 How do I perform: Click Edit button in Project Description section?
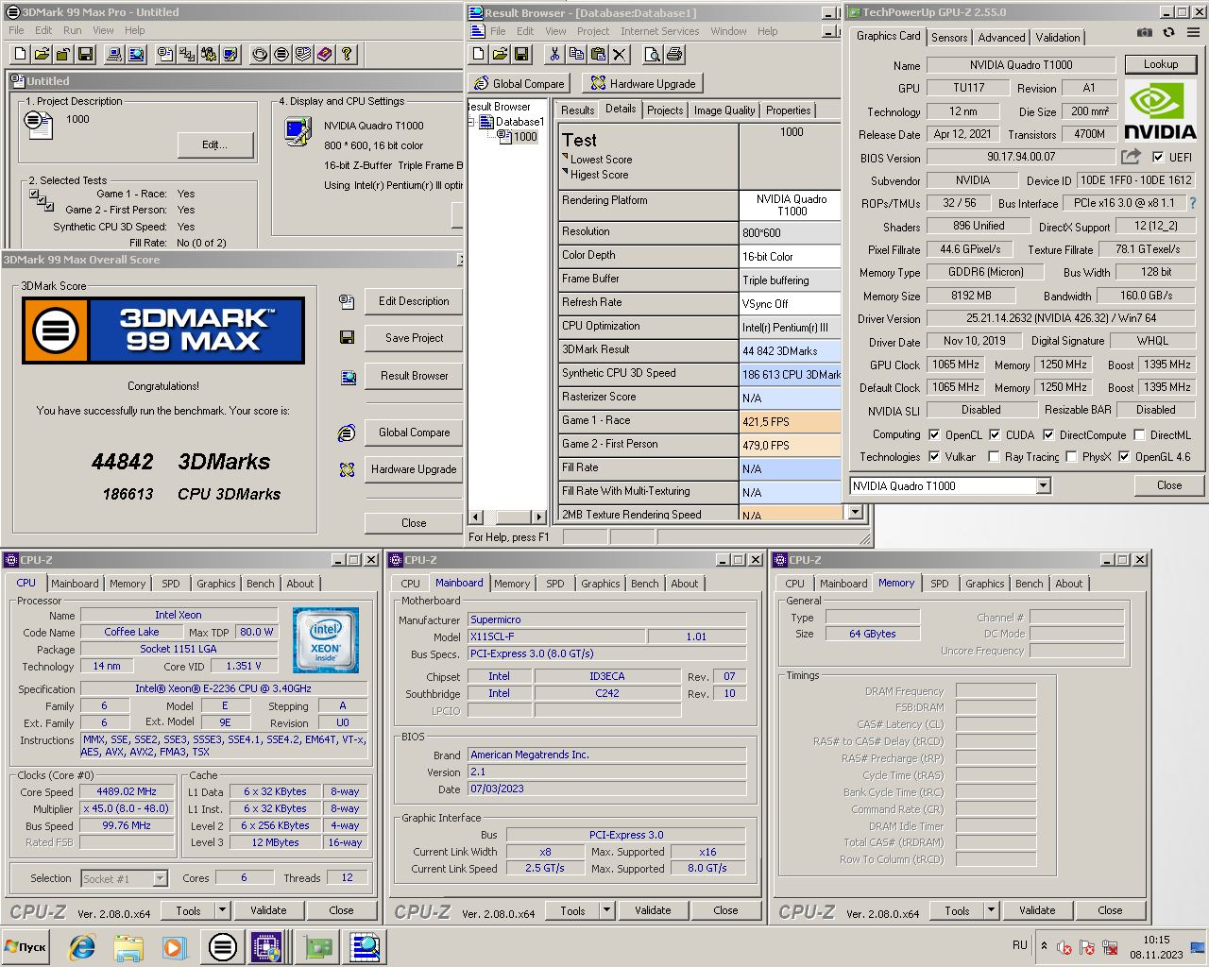coord(215,144)
